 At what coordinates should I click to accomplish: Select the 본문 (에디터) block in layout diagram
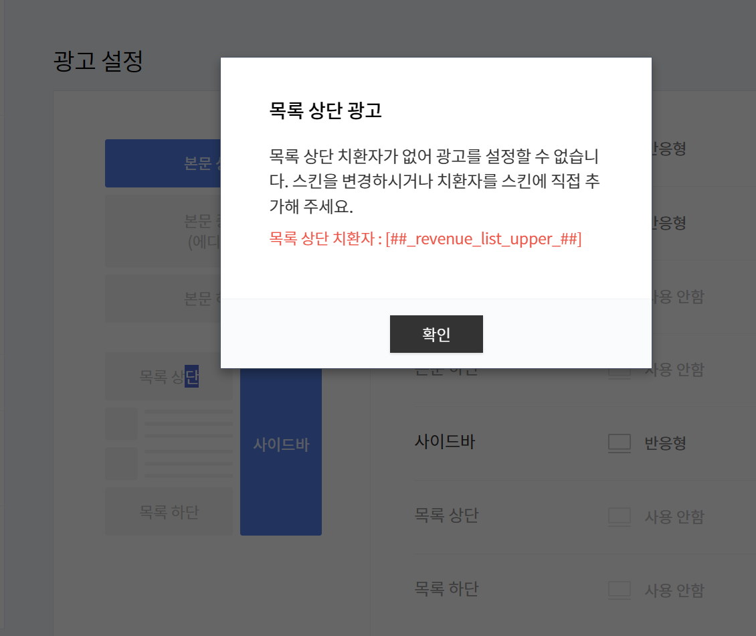pyautogui.click(x=163, y=232)
